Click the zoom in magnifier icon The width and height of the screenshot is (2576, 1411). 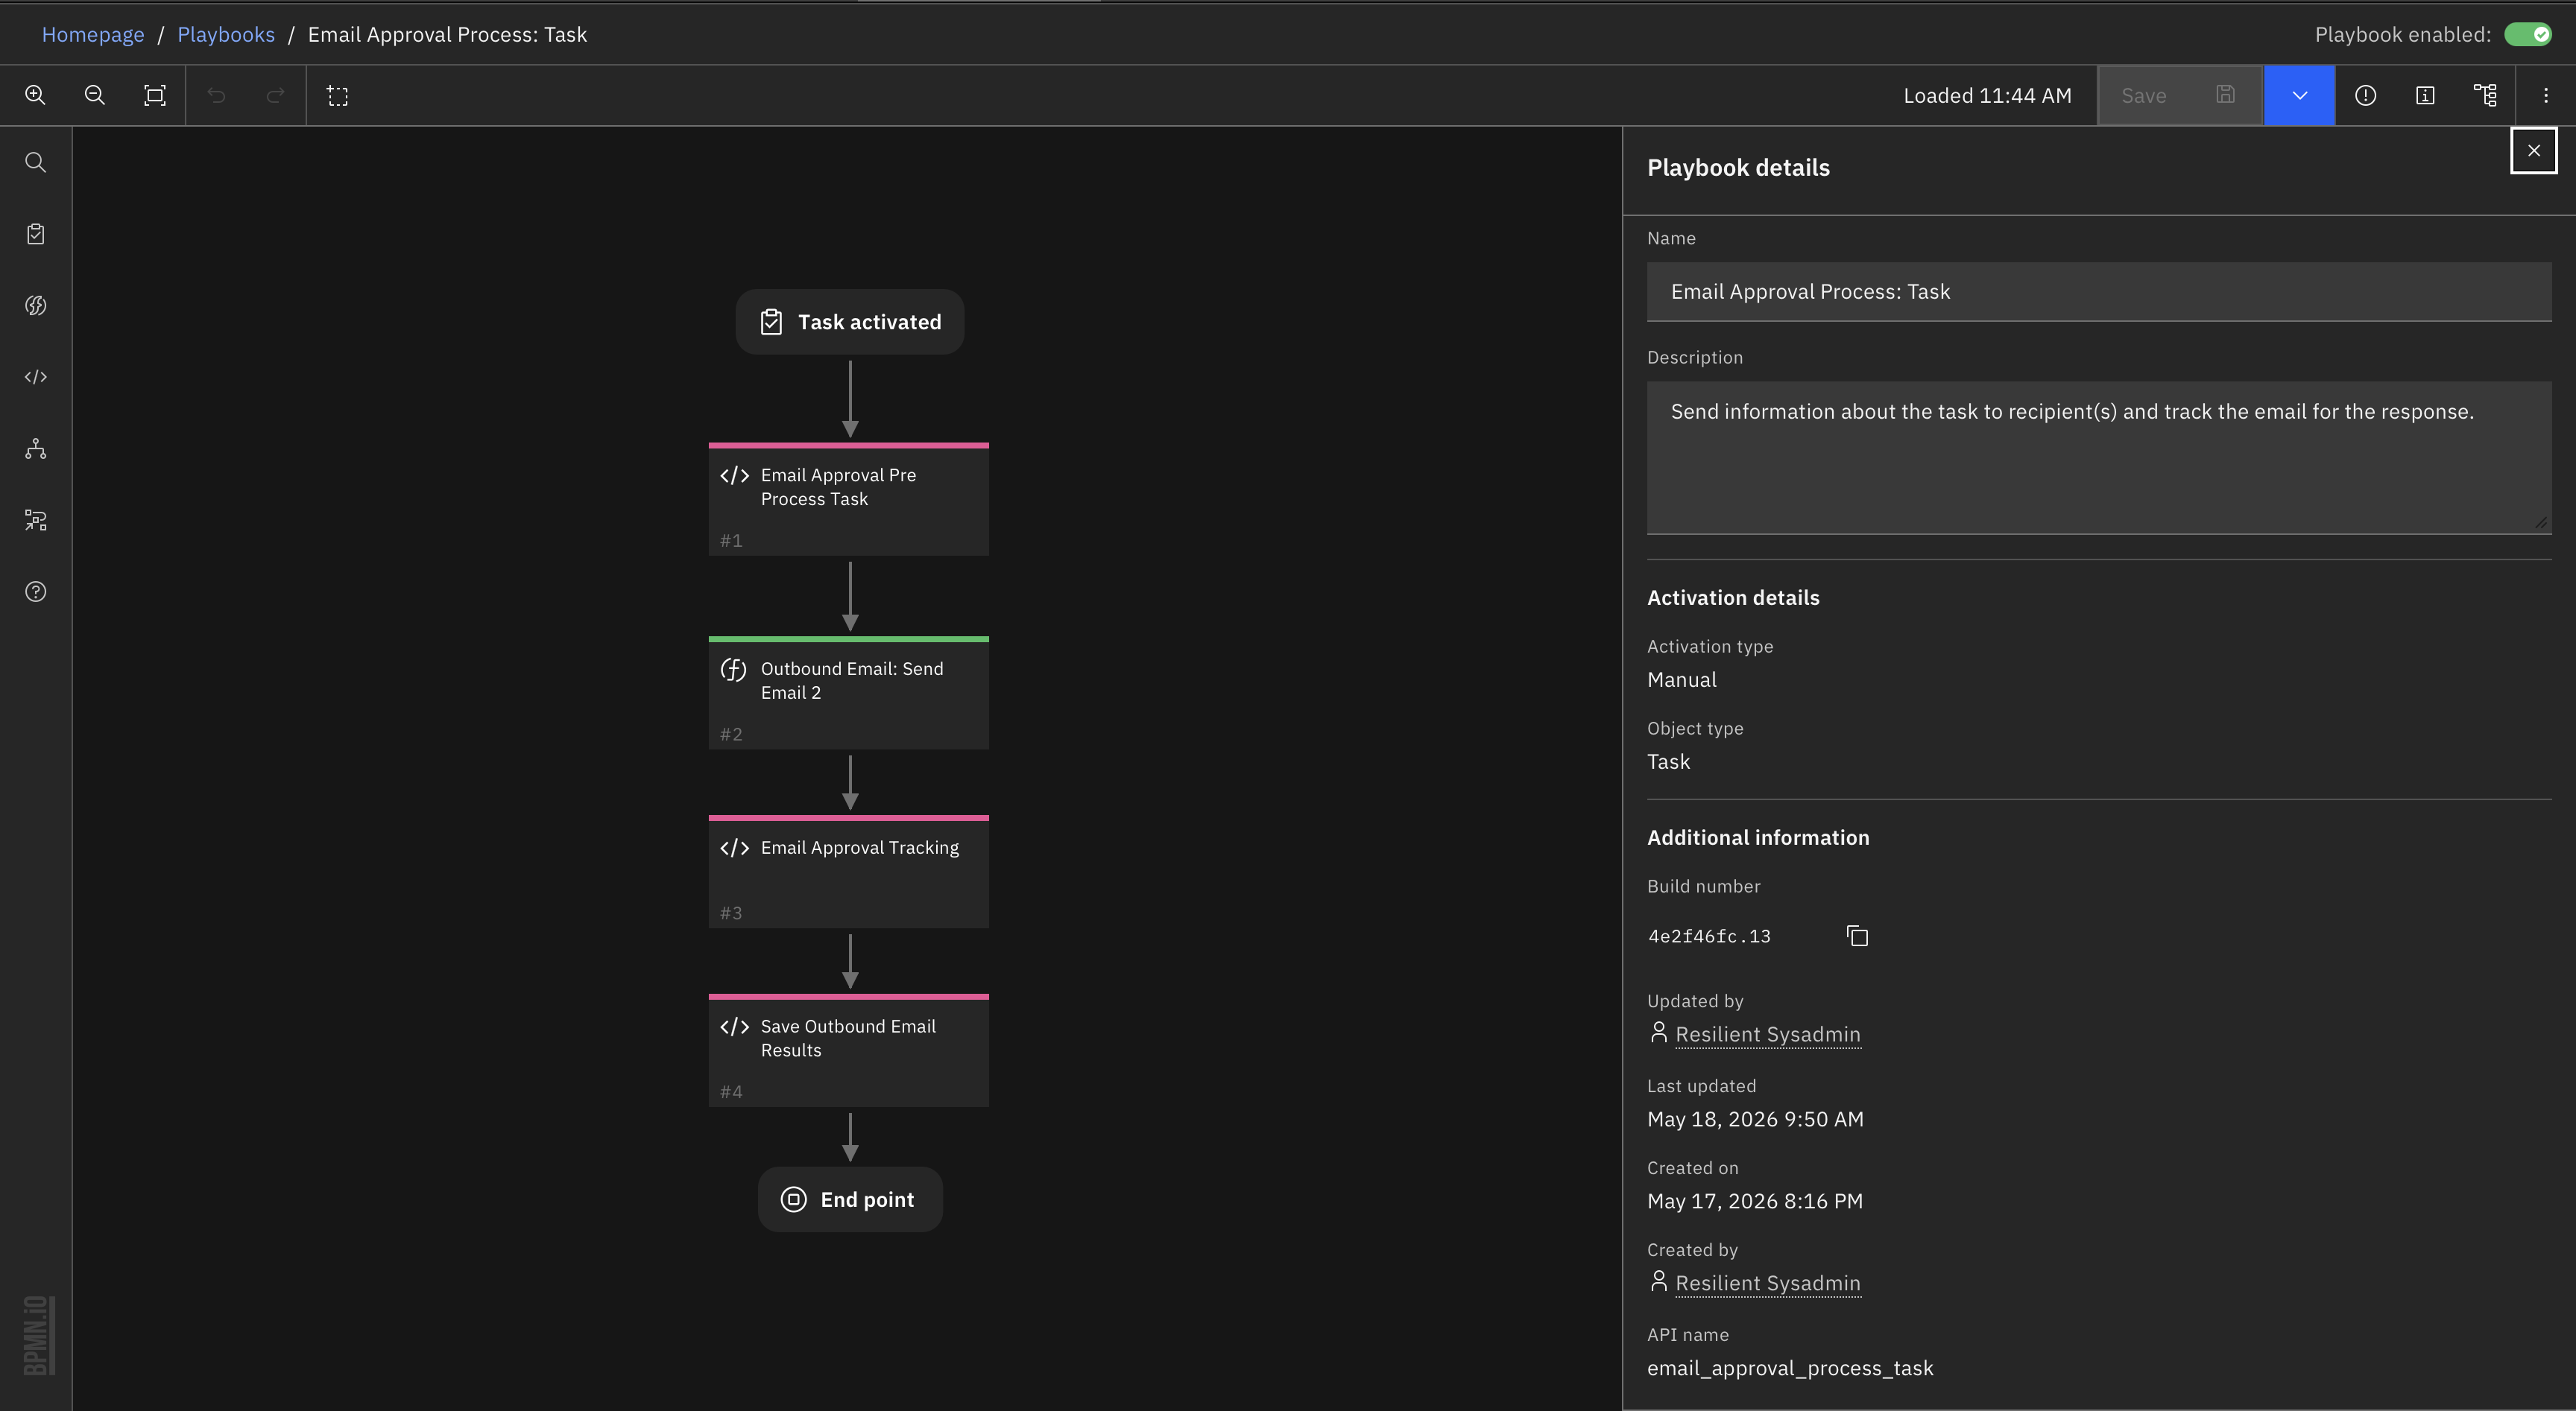coord(35,95)
